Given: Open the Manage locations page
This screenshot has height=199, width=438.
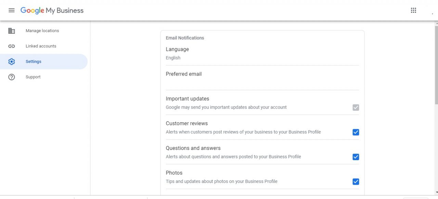Looking at the screenshot, I should 42,31.
